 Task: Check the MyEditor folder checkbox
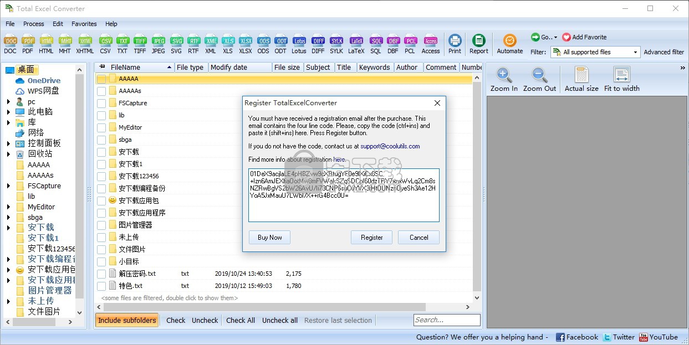click(x=101, y=127)
